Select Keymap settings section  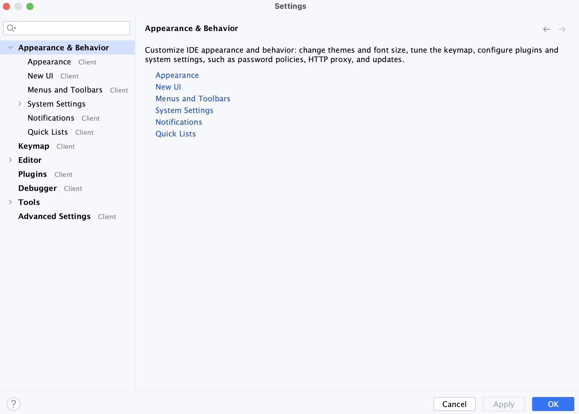34,146
